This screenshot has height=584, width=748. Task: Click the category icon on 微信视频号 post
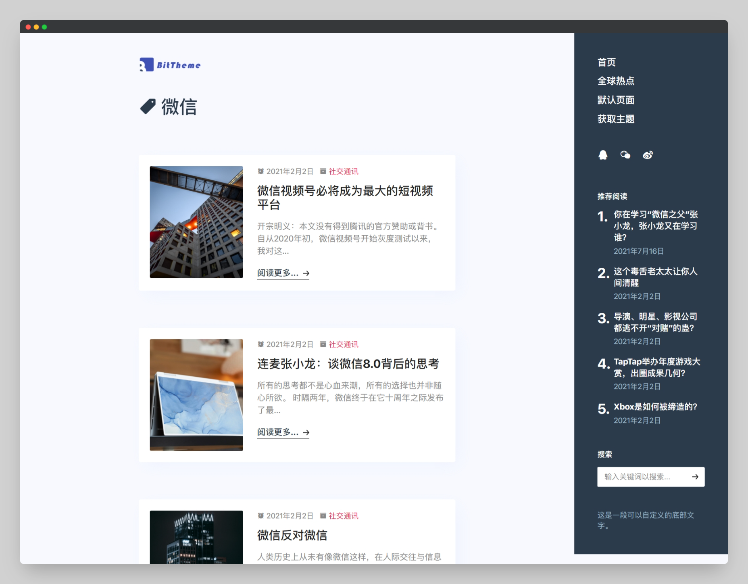click(323, 171)
